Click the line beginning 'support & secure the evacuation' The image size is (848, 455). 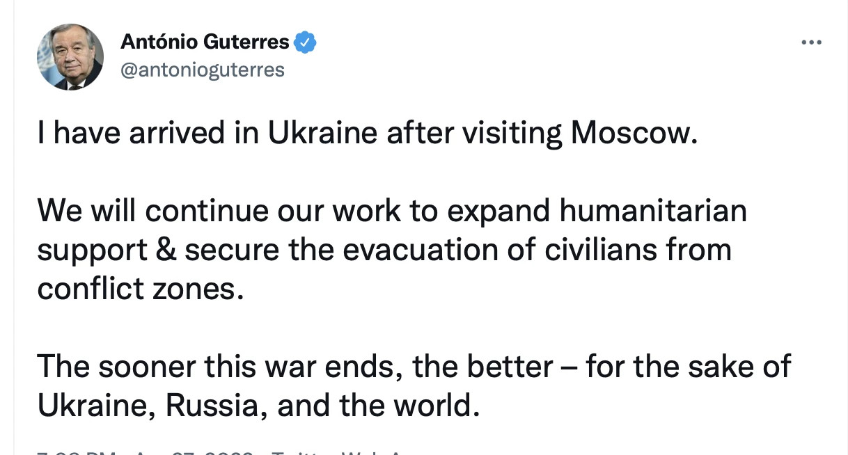pyautogui.click(x=384, y=249)
